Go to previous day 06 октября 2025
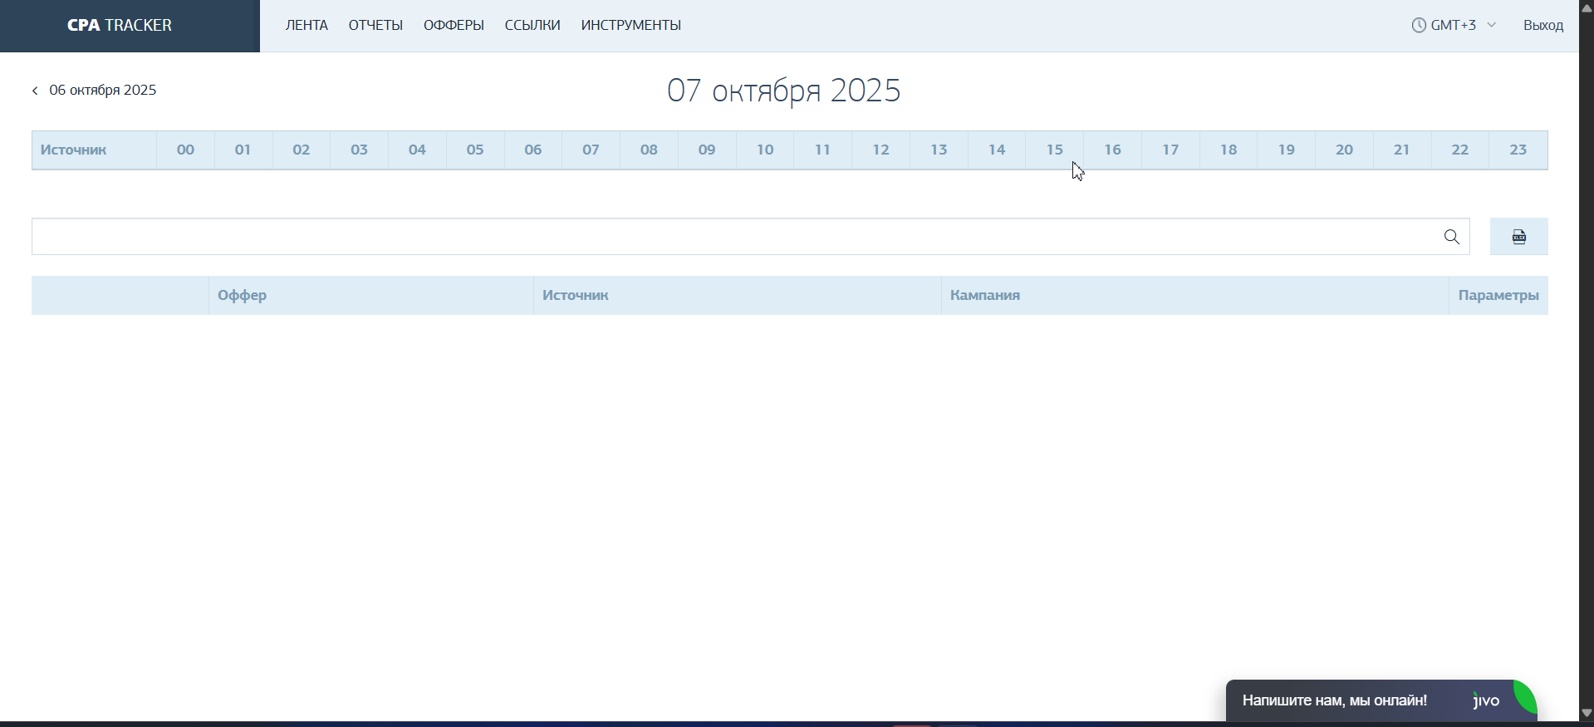Image resolution: width=1594 pixels, height=727 pixels. click(102, 91)
